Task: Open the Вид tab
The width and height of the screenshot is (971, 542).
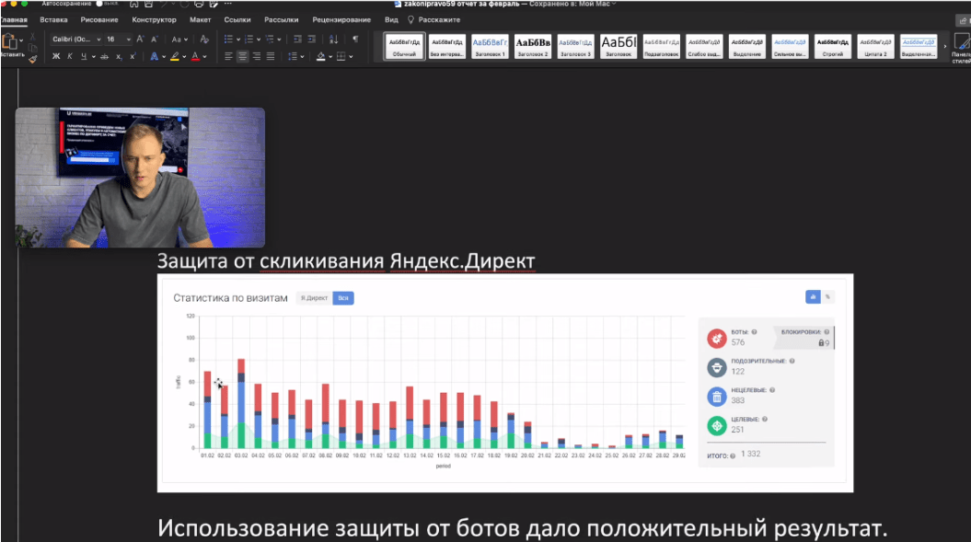Action: click(391, 20)
